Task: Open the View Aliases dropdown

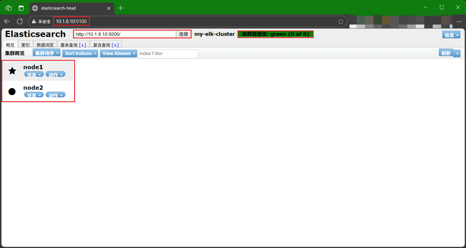Action: [118, 54]
